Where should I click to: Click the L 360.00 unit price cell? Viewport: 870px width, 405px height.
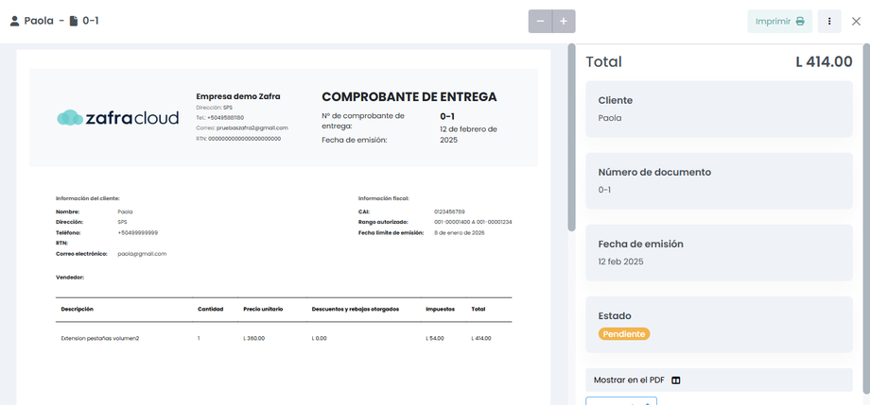(254, 338)
